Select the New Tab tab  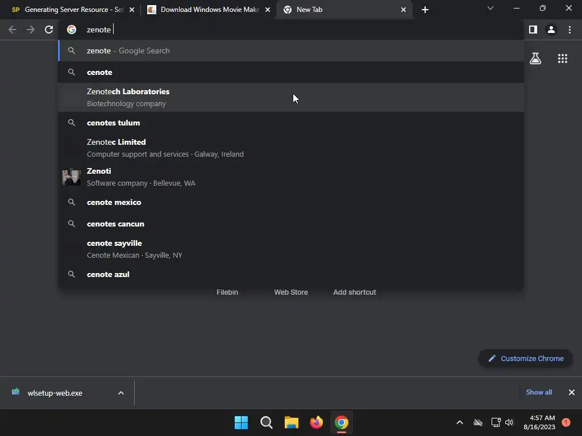click(344, 10)
